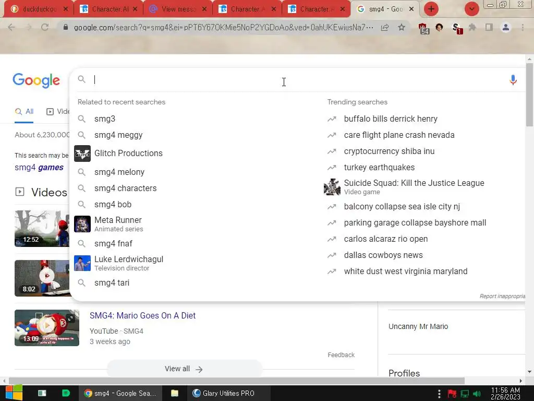Close the duckduckgo tab
The image size is (534, 401).
click(x=66, y=9)
